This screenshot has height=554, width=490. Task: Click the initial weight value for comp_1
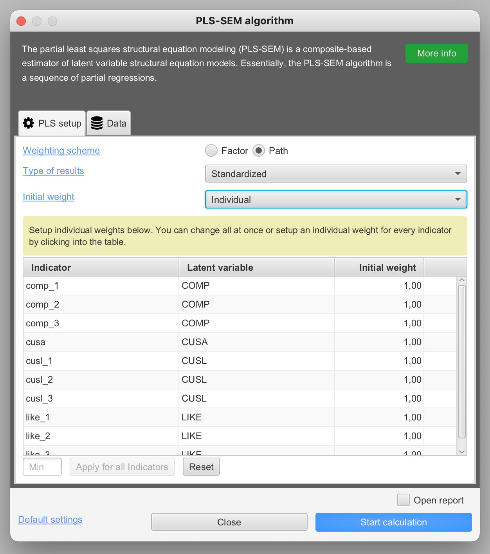379,286
